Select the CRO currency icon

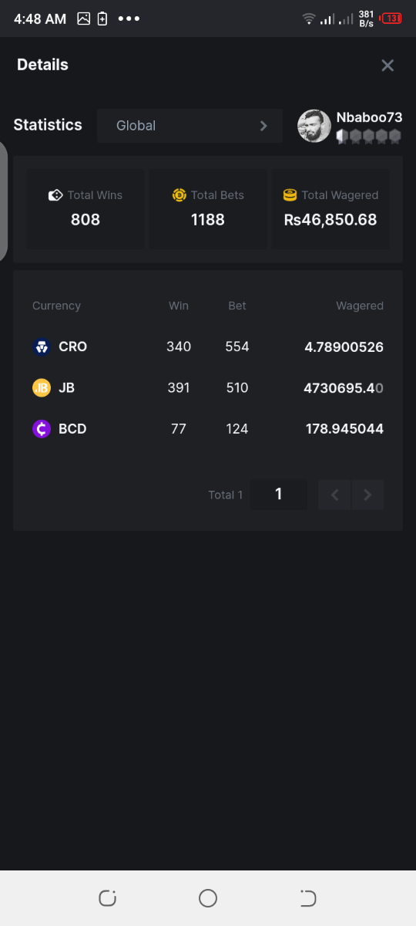click(x=42, y=346)
